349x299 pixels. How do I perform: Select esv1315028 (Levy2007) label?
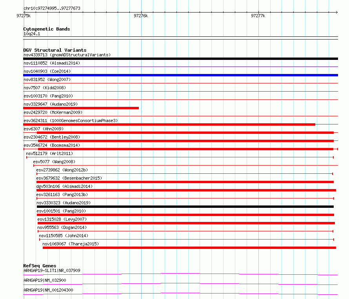tap(62, 219)
